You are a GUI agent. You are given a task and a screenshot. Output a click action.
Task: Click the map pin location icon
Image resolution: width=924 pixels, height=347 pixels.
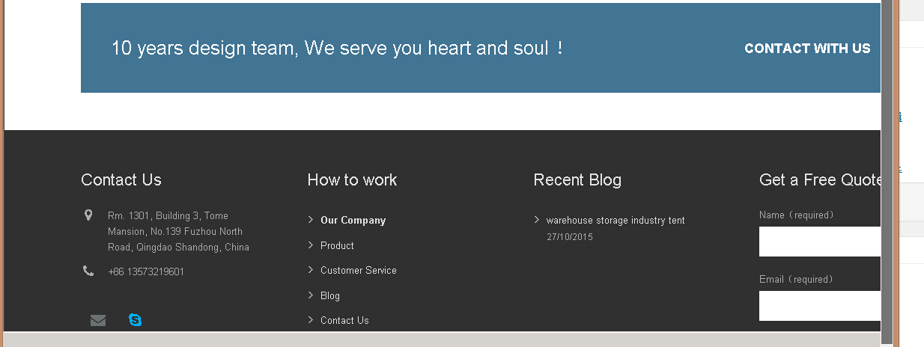tap(88, 216)
